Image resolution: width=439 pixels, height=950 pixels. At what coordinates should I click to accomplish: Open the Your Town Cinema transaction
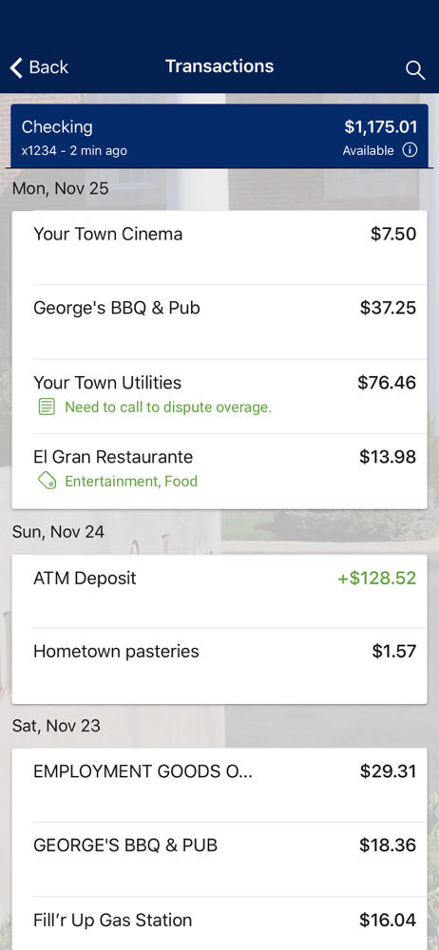[x=219, y=248]
